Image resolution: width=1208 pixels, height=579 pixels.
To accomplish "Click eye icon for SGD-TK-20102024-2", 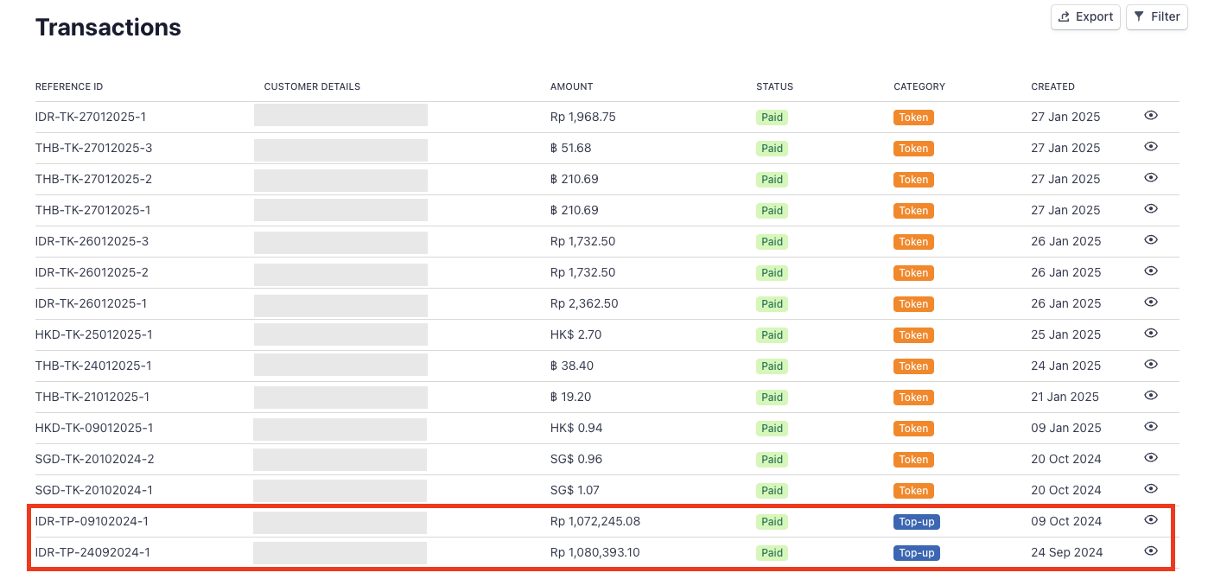I will [1151, 458].
